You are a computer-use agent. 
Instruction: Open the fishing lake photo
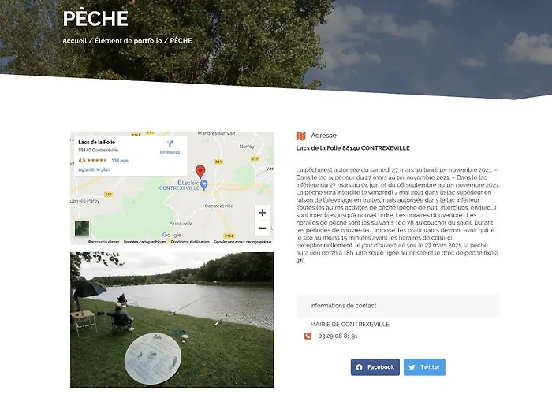(x=172, y=320)
